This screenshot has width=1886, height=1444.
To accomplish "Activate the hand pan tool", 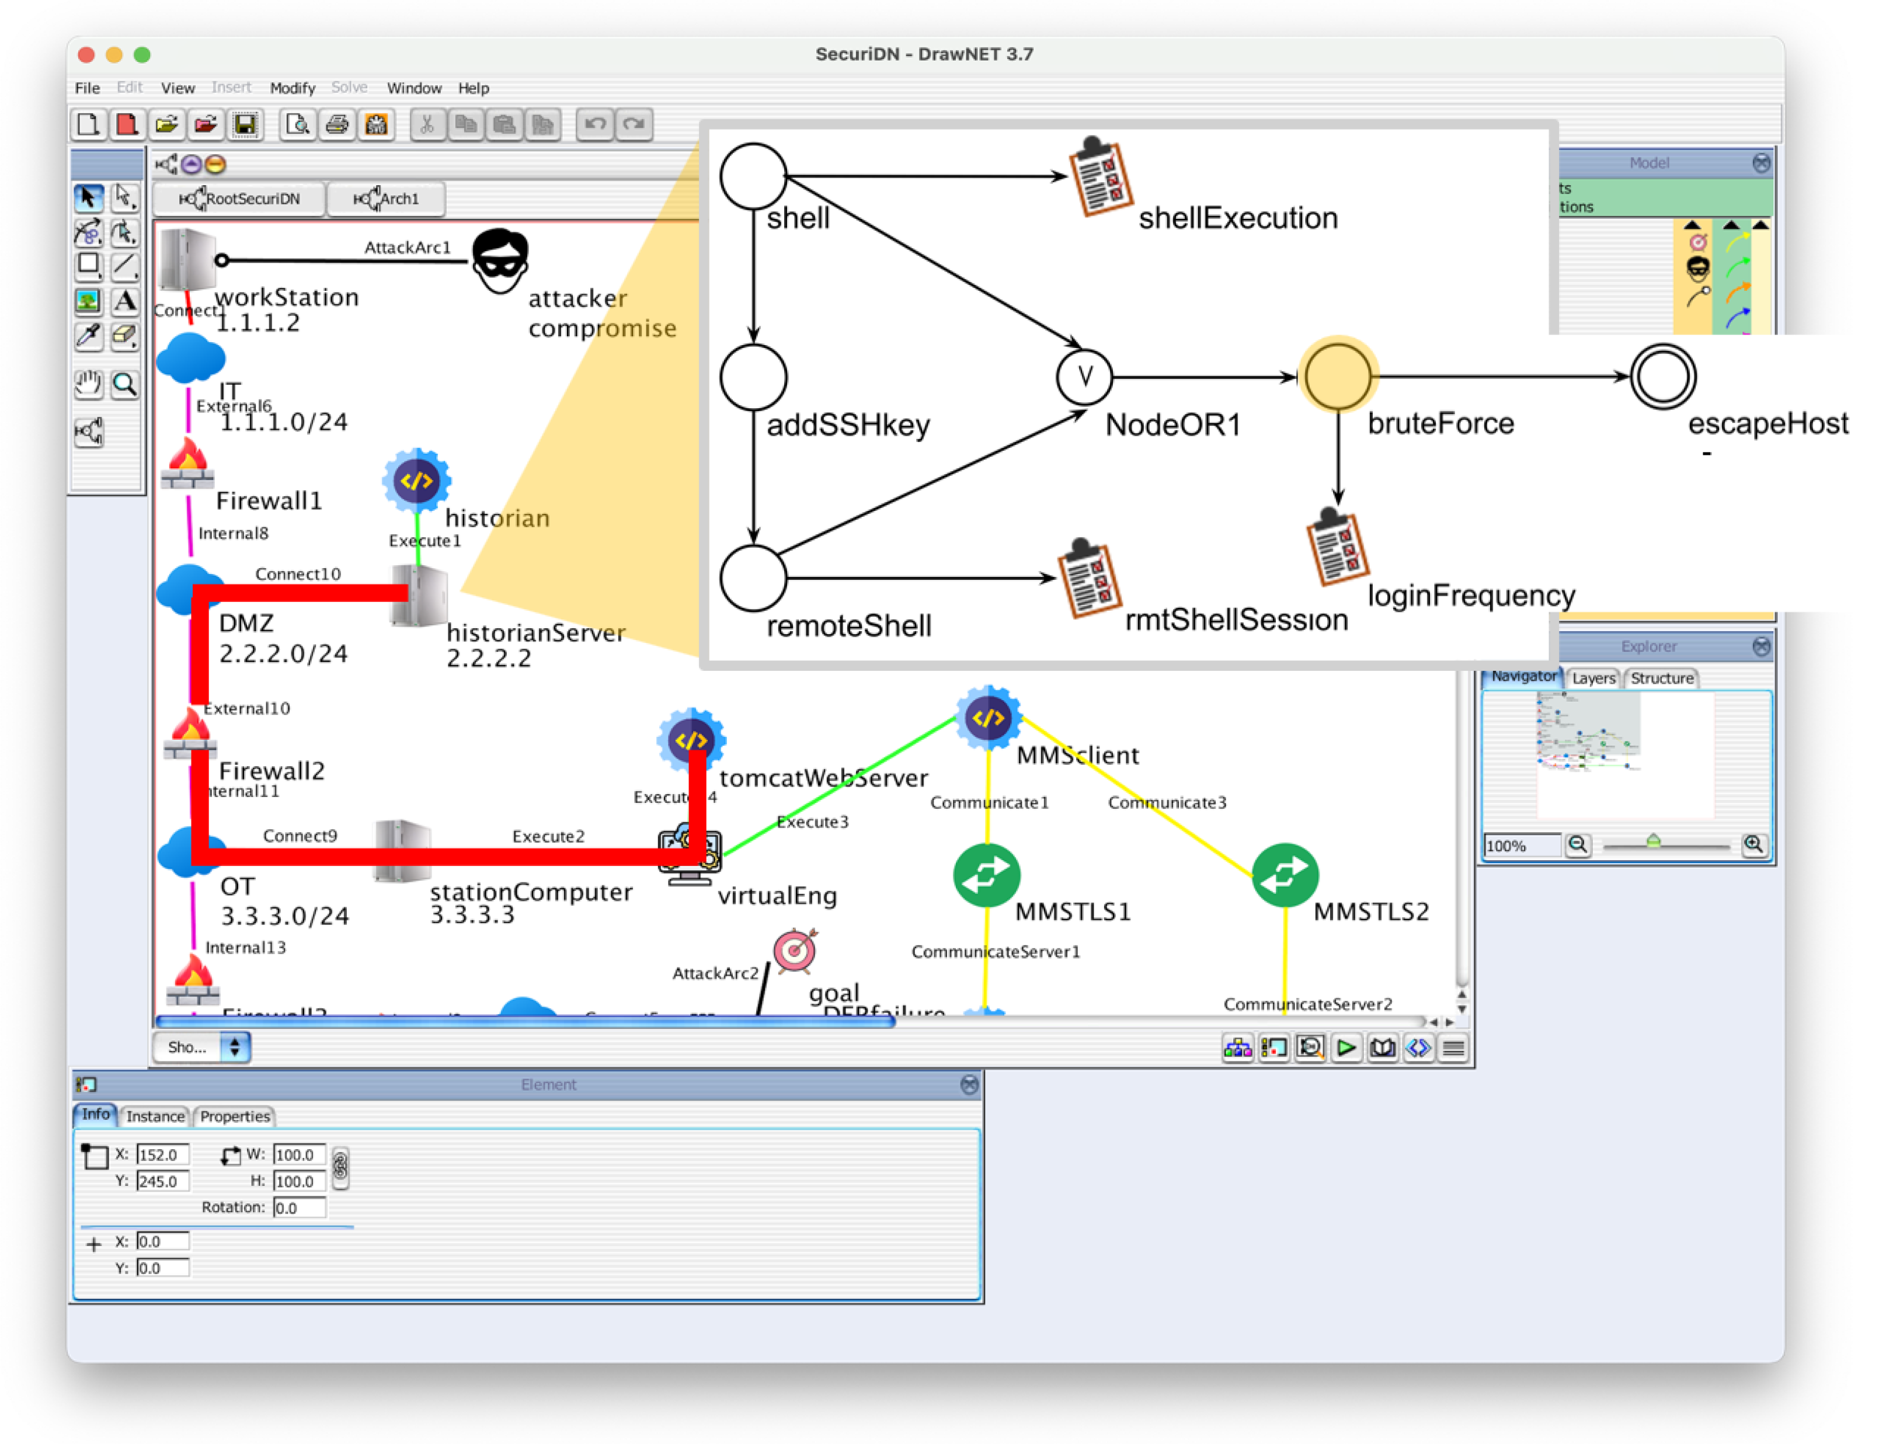I will coord(88,384).
